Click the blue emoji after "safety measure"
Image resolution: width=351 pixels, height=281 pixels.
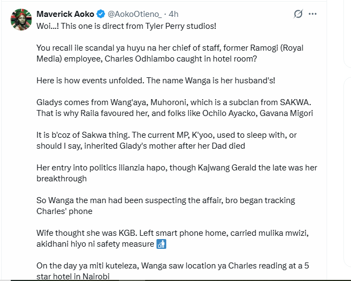pyautogui.click(x=161, y=244)
